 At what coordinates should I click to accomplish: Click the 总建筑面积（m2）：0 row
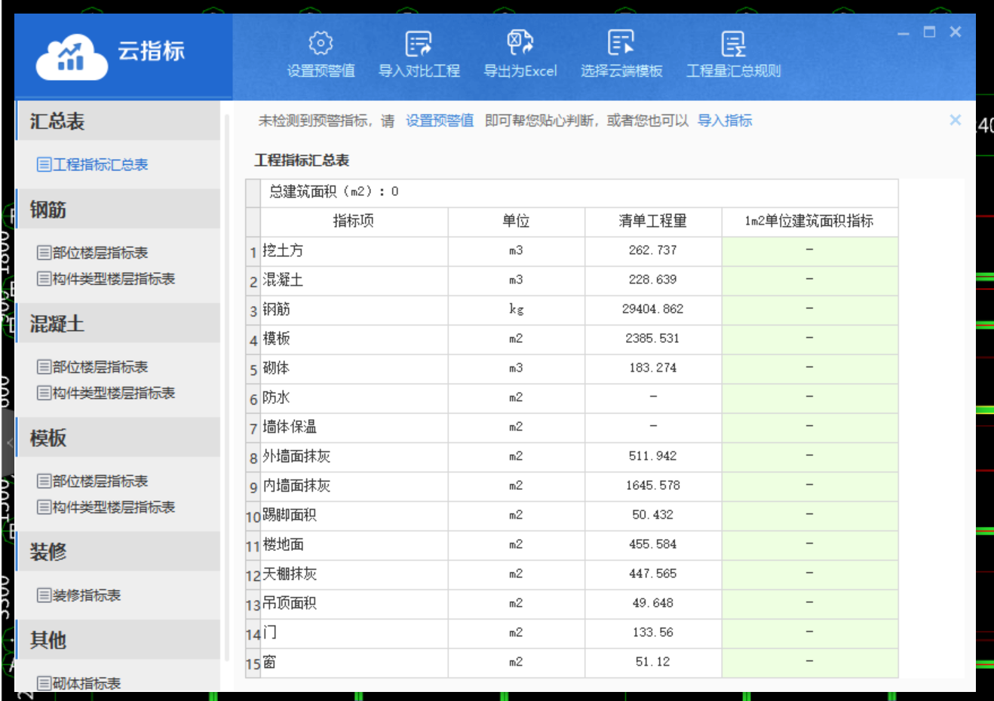pyautogui.click(x=579, y=192)
